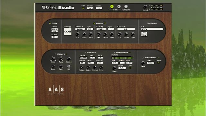Click the Keyboard Tuning field
Screen dimensions: 206x116
point(83,58)
